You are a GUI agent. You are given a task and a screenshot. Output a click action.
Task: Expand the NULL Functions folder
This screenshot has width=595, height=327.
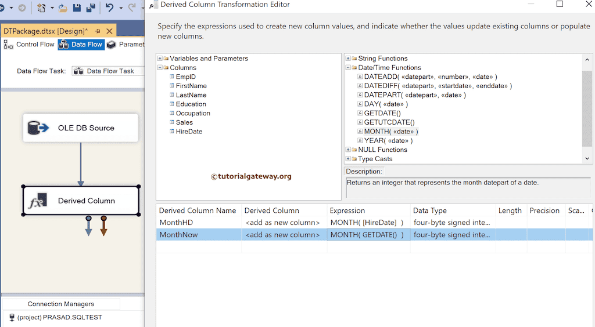click(348, 150)
